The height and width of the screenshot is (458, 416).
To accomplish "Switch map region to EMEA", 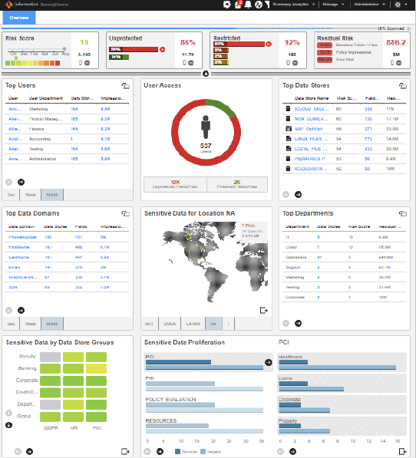I will point(170,324).
